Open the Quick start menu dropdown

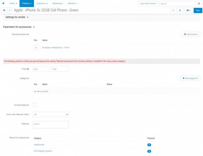tap(148, 4)
